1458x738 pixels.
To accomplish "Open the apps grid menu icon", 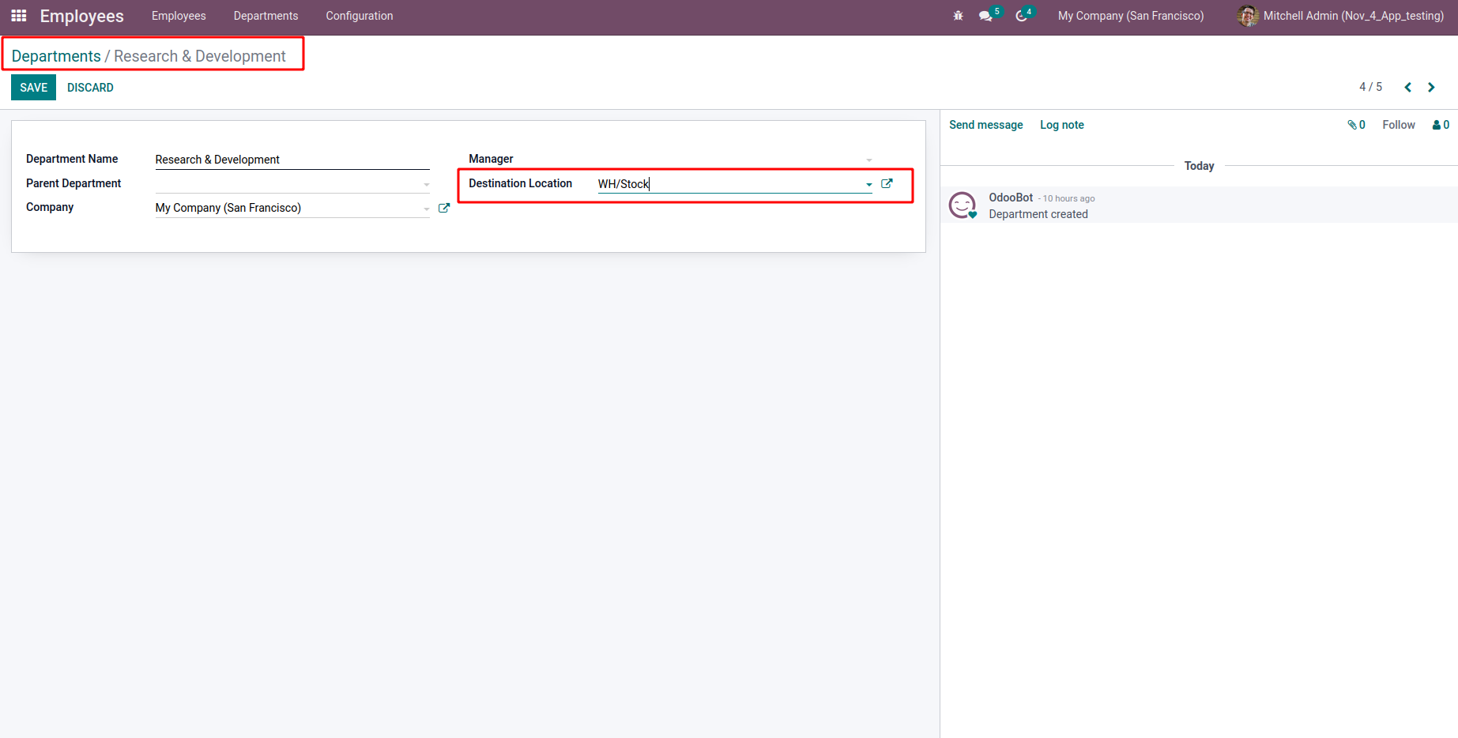I will 19,16.
